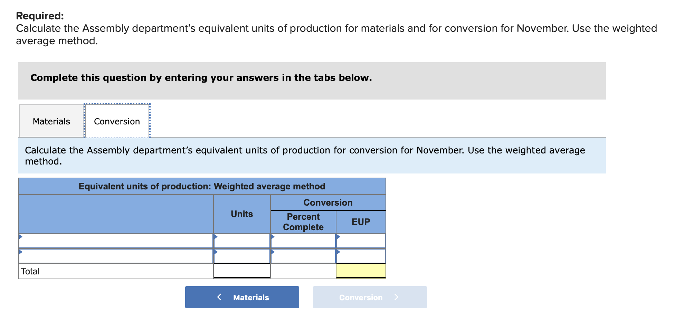Screen dimensions: 675x329
Task: Click the Units column header
Action: [242, 214]
